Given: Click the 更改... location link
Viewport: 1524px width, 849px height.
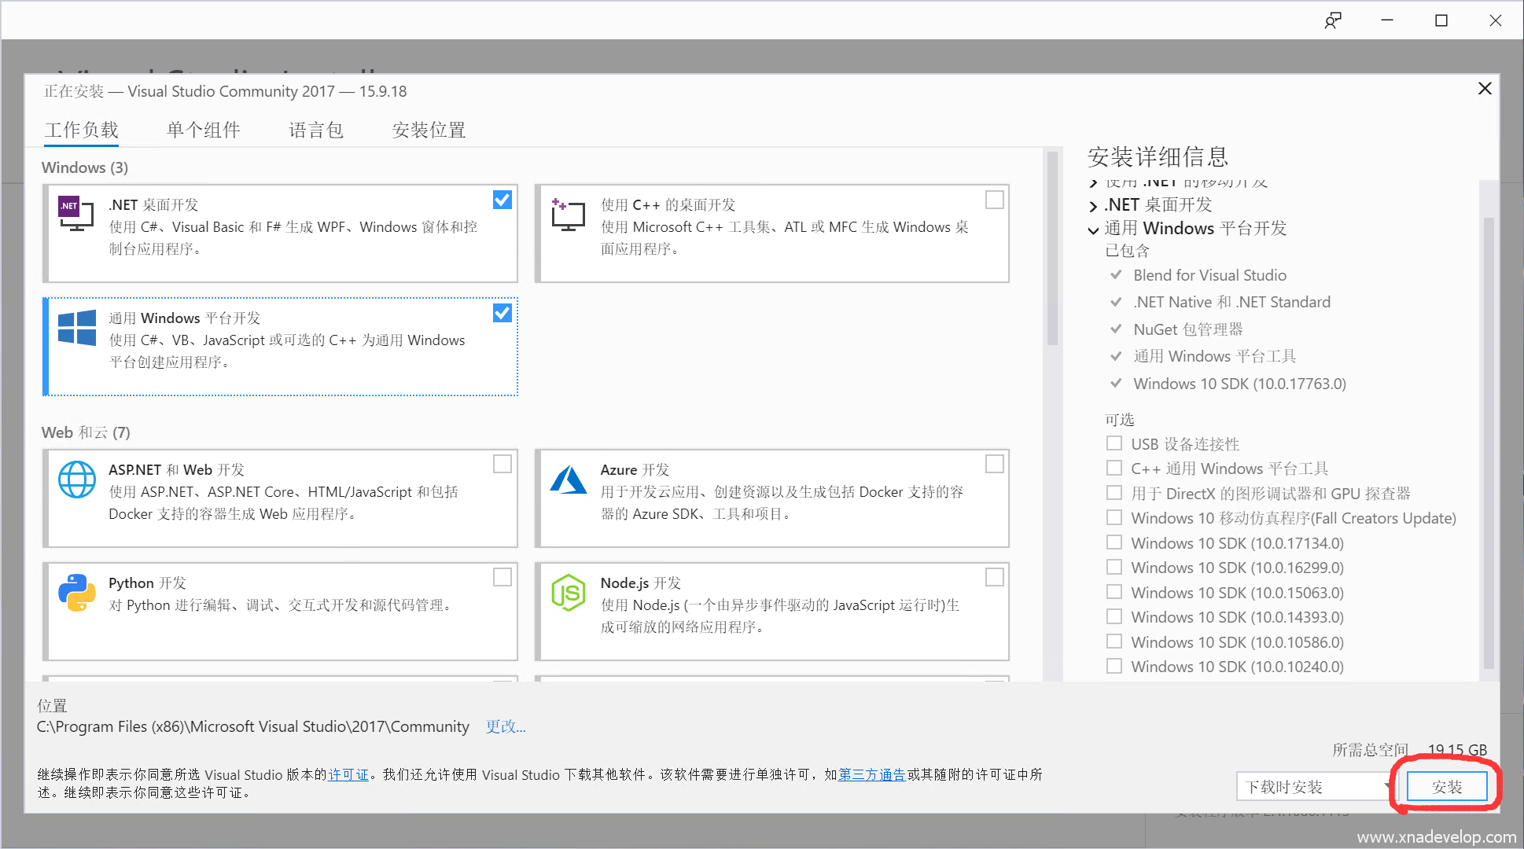Looking at the screenshot, I should tap(505, 726).
